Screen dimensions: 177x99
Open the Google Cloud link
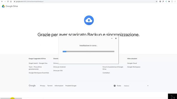132,63
